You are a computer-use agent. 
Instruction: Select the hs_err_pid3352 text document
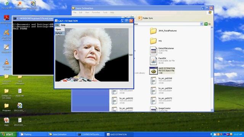pos(122,109)
